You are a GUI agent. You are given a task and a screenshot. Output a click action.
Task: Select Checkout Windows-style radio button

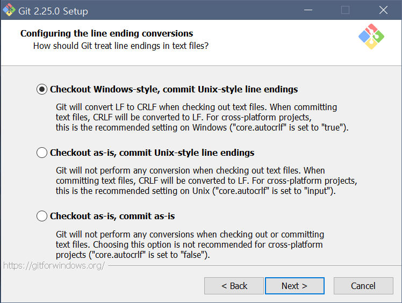pos(42,89)
